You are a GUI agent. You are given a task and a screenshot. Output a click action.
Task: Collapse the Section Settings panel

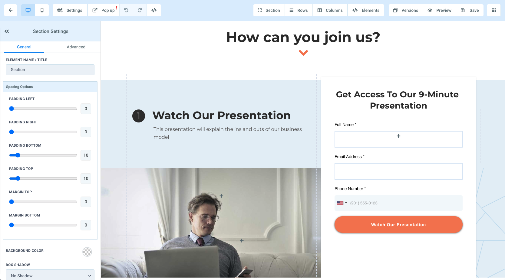[7, 31]
